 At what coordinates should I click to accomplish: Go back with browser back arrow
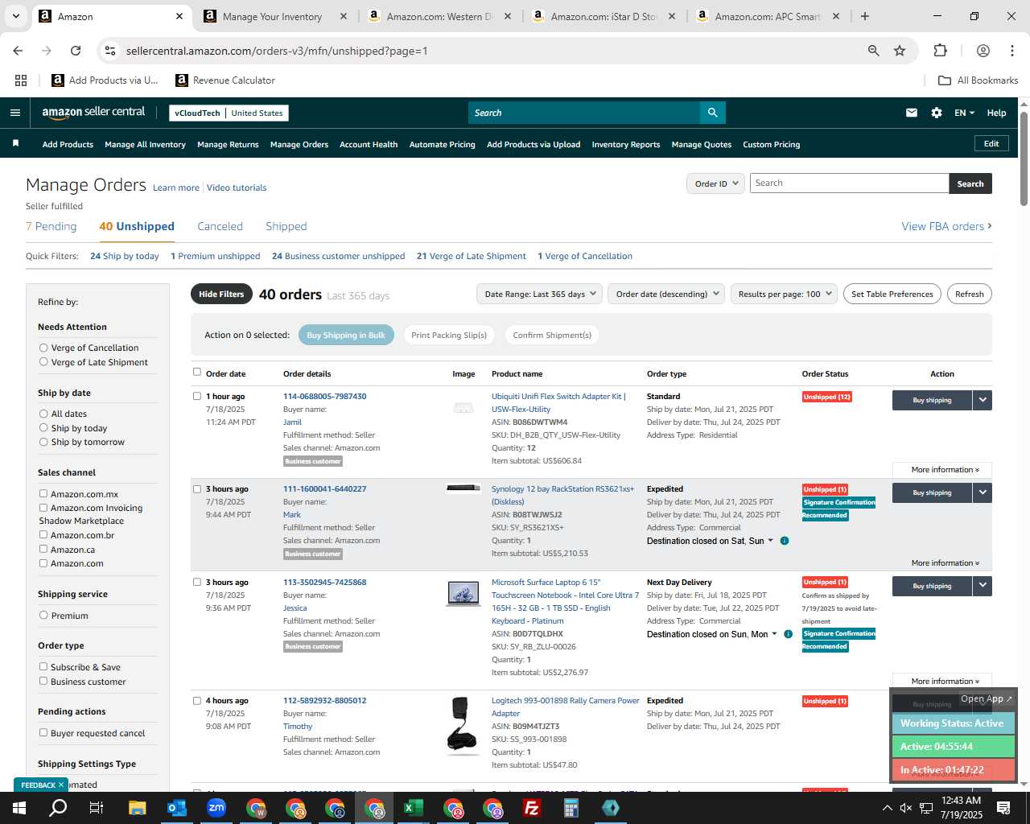point(18,51)
